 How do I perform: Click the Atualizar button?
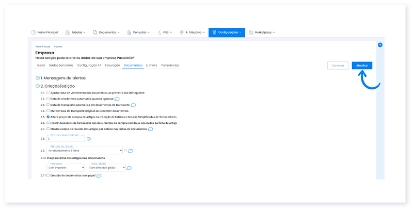point(362,66)
